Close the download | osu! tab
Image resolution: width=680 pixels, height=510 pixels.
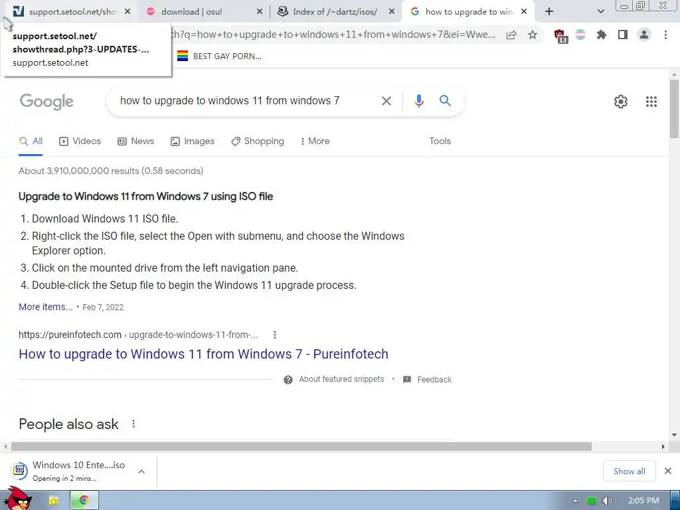click(x=260, y=12)
